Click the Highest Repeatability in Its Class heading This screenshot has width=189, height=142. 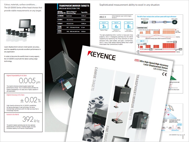point(17,75)
